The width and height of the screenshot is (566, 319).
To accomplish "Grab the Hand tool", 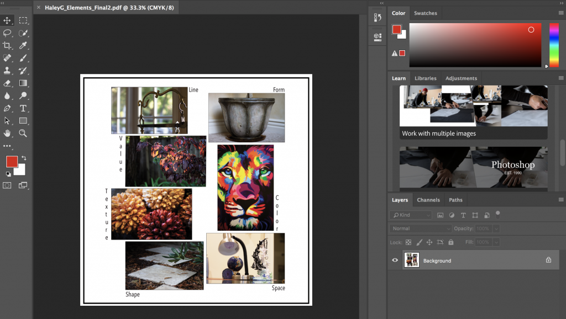I will [7, 134].
